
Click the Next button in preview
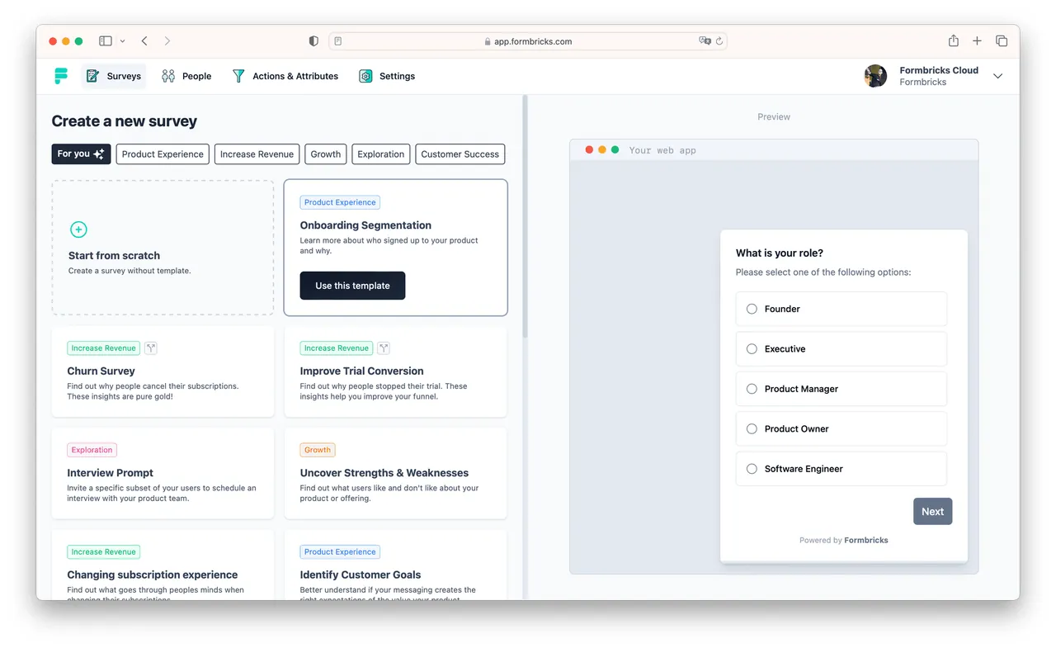[932, 512]
